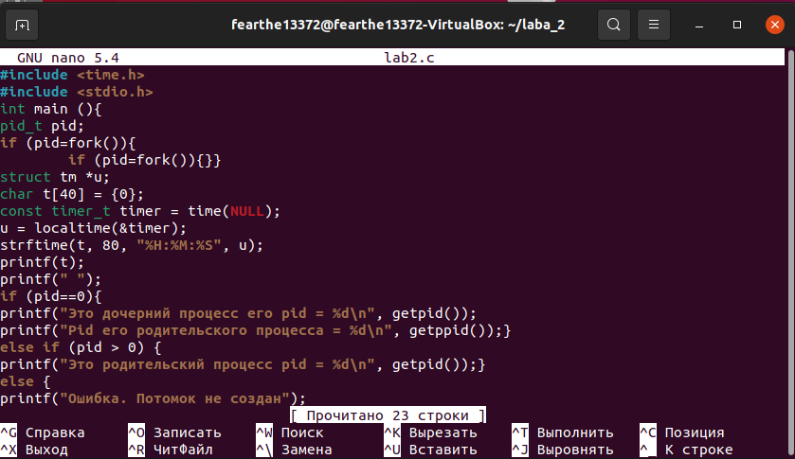Place cursor on int main (){ line
The height and width of the screenshot is (459, 795).
[x=51, y=109]
